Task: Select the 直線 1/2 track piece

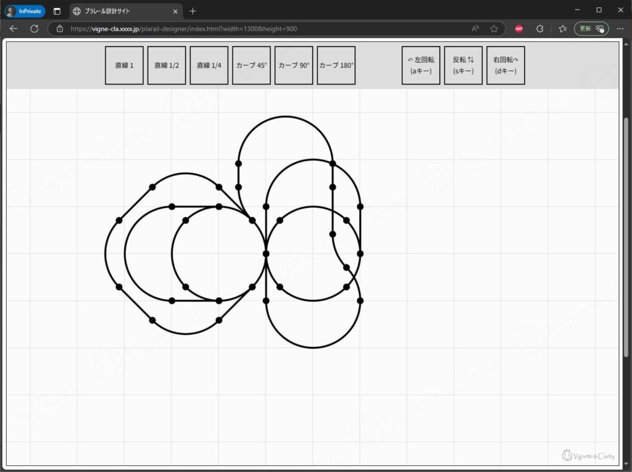Action: 167,65
